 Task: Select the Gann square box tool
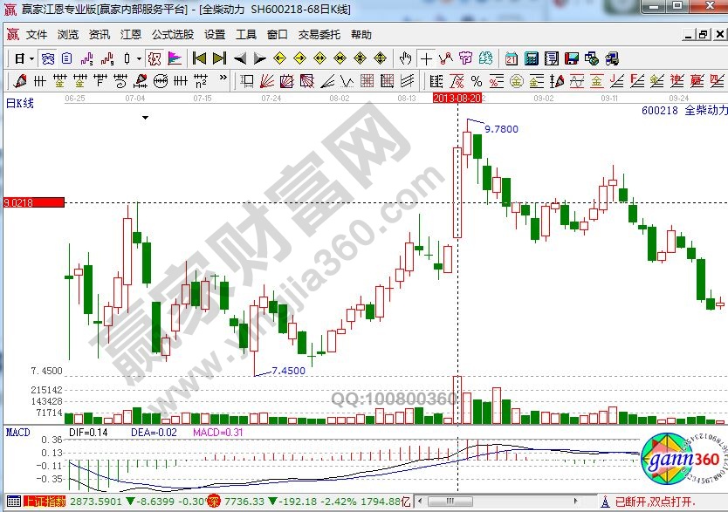(287, 81)
